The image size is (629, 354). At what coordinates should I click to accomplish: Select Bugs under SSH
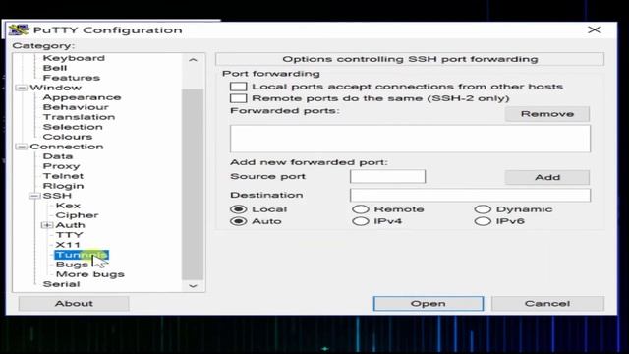(x=72, y=265)
